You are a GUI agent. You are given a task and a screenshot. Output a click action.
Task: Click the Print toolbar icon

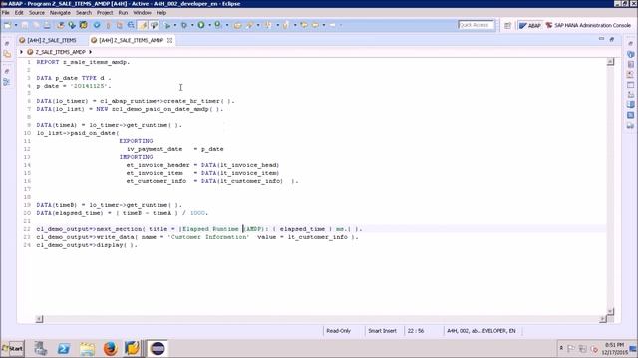point(47,25)
